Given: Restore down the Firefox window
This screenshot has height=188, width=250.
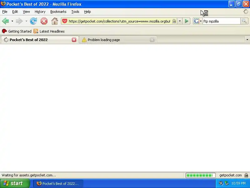Looking at the screenshot, I should pos(239,4).
